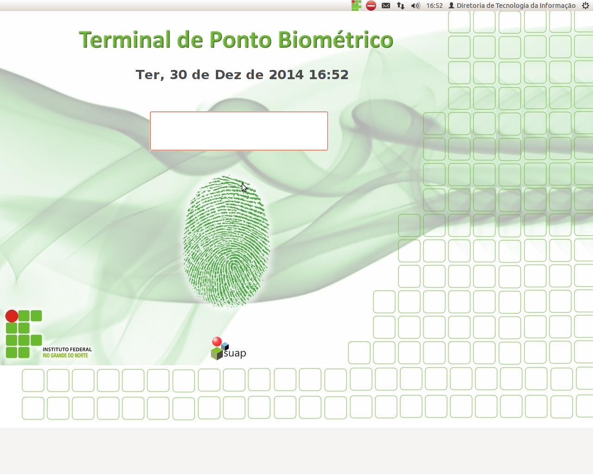Viewport: 593px width, 474px height.
Task: Open the network up/down arrows indicator
Action: (401, 6)
